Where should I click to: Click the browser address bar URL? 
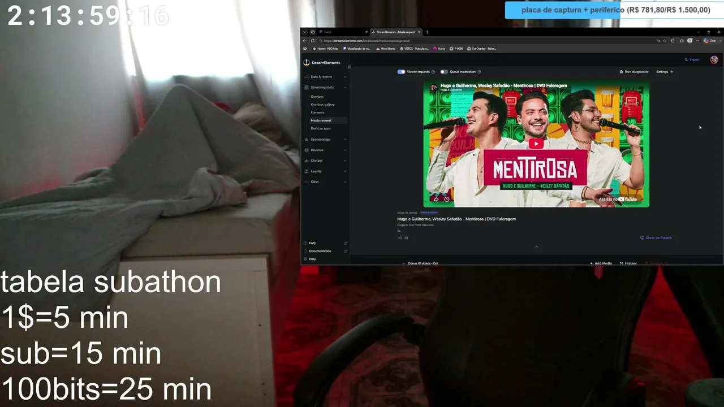[367, 41]
